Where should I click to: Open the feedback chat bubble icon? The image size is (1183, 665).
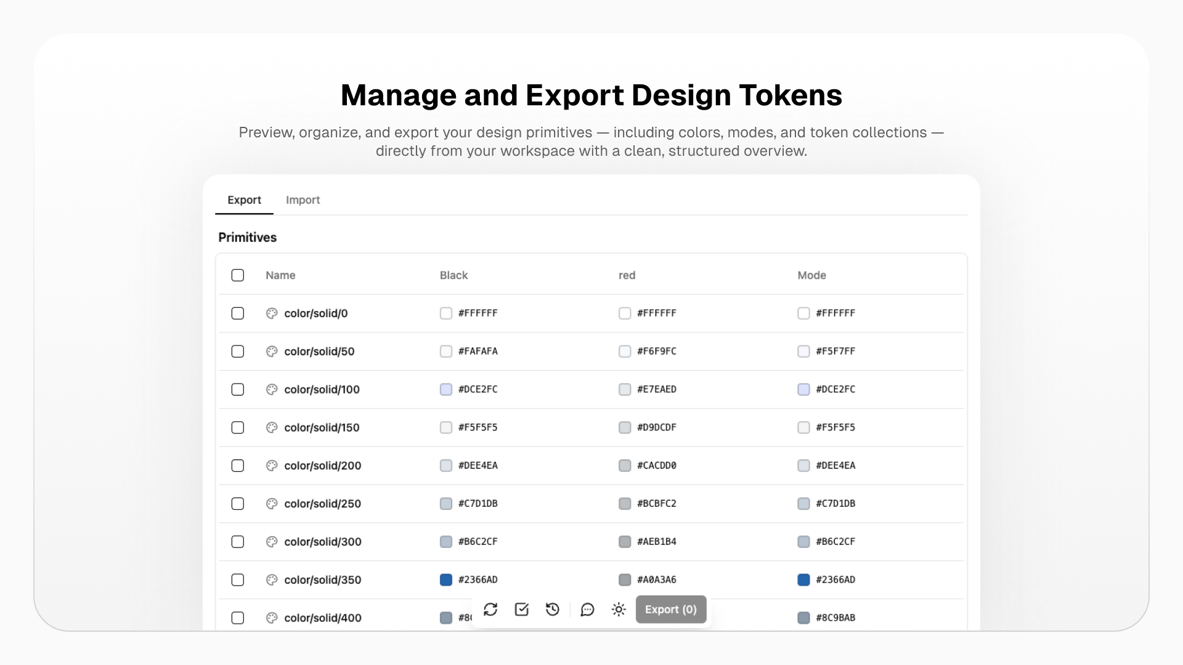click(588, 610)
